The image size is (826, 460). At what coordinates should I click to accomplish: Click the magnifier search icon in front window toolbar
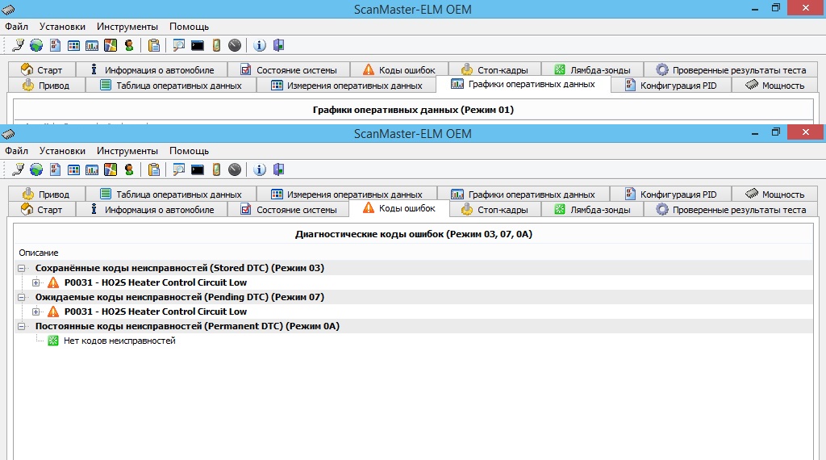click(x=178, y=169)
